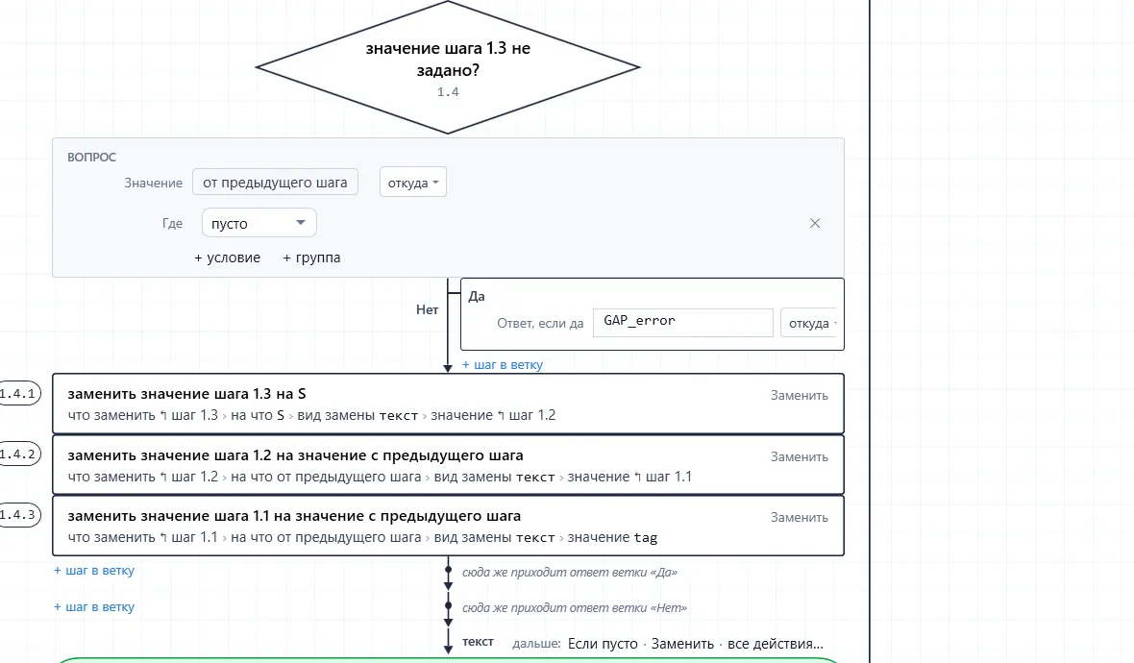Focus the GAP_error answer input field

pyautogui.click(x=682, y=323)
